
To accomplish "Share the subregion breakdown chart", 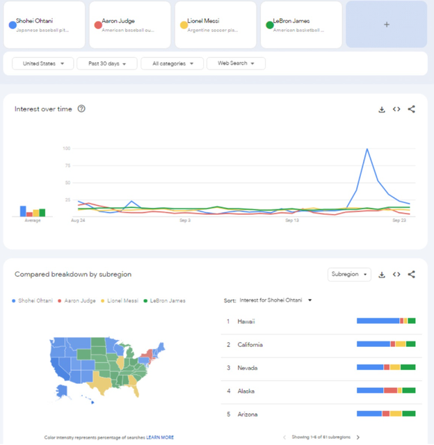I will click(x=411, y=275).
